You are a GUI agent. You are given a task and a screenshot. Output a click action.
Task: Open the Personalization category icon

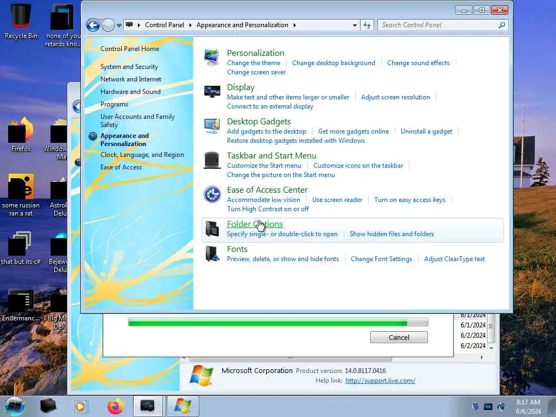(212, 58)
